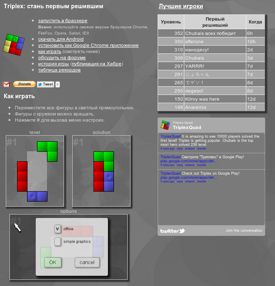Click the '6 days ago' tweet timestamp
275x286 pixels.
pyautogui.click(x=167, y=149)
